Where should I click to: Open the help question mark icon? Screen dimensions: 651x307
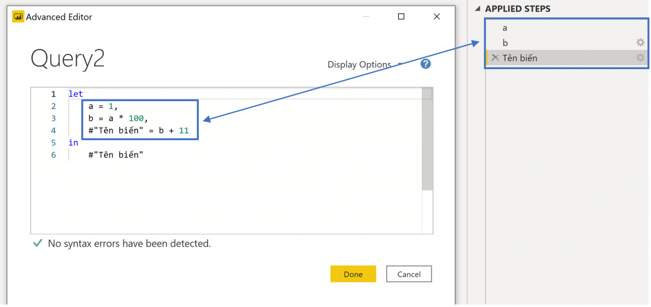pyautogui.click(x=426, y=64)
